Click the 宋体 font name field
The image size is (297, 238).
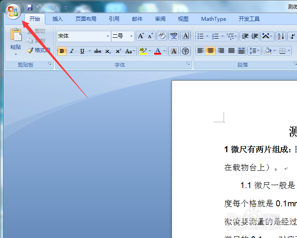coord(82,36)
